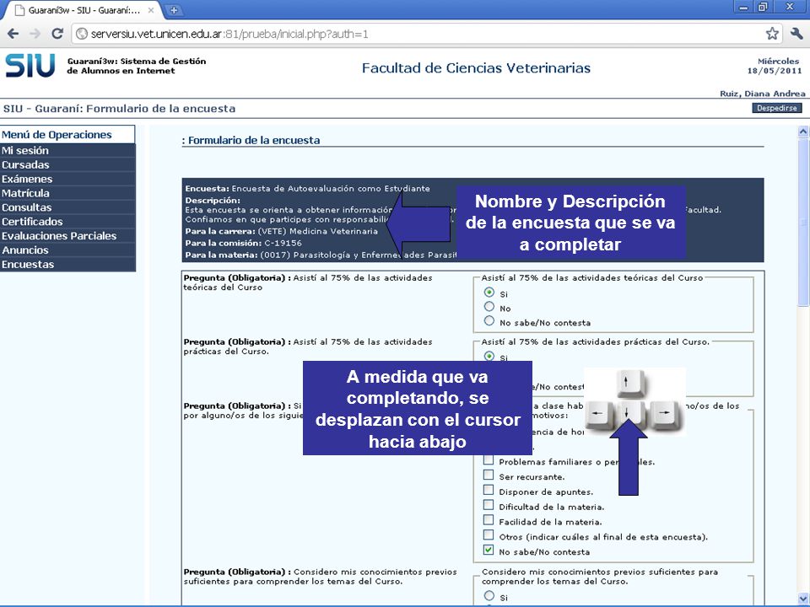The height and width of the screenshot is (607, 810).
Task: Click the SIU - Guaraní: Formulario de la encuesta heading
Action: [119, 109]
